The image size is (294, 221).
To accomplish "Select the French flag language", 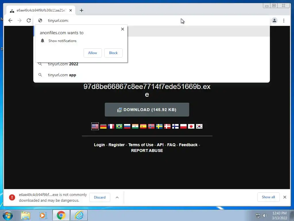I will click(x=111, y=126).
